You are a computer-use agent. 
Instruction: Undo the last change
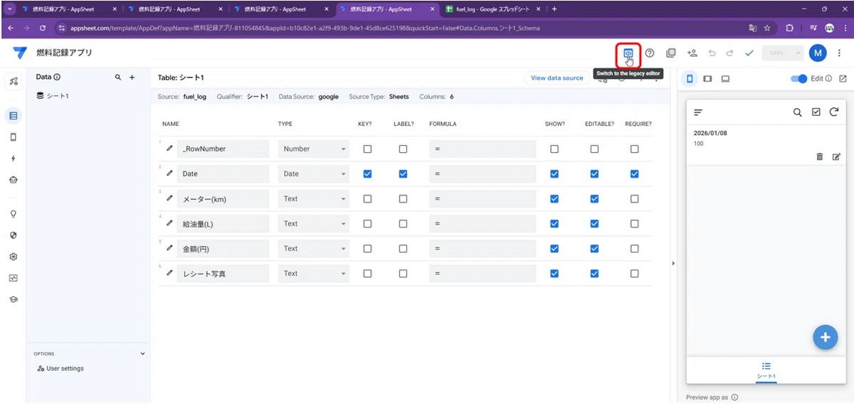tap(712, 53)
